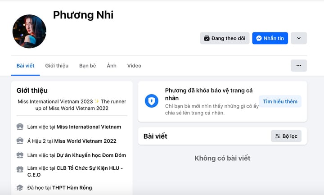Click graduation cap icon beside THPT Hàm Rồng
Viewport: 324px width, 195px height.
20,187
